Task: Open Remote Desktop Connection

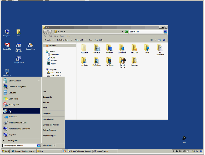Action: click(19, 129)
